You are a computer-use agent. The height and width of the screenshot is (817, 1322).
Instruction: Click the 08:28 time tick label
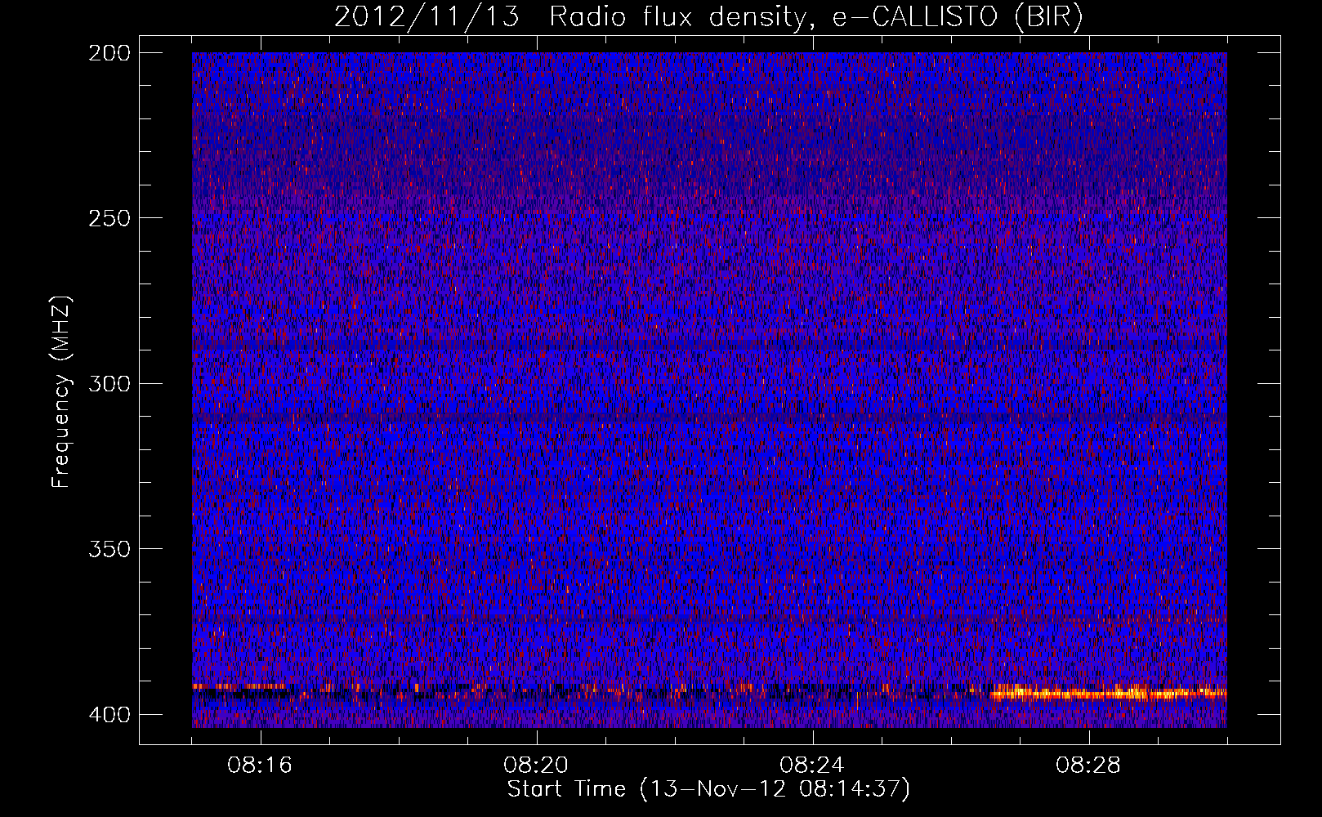tap(1088, 766)
